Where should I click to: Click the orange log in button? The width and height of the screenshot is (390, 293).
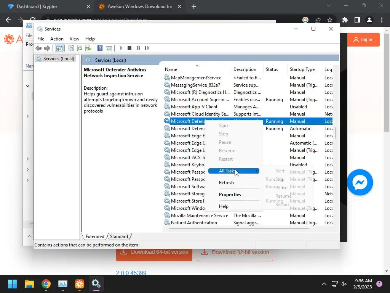click(x=363, y=40)
